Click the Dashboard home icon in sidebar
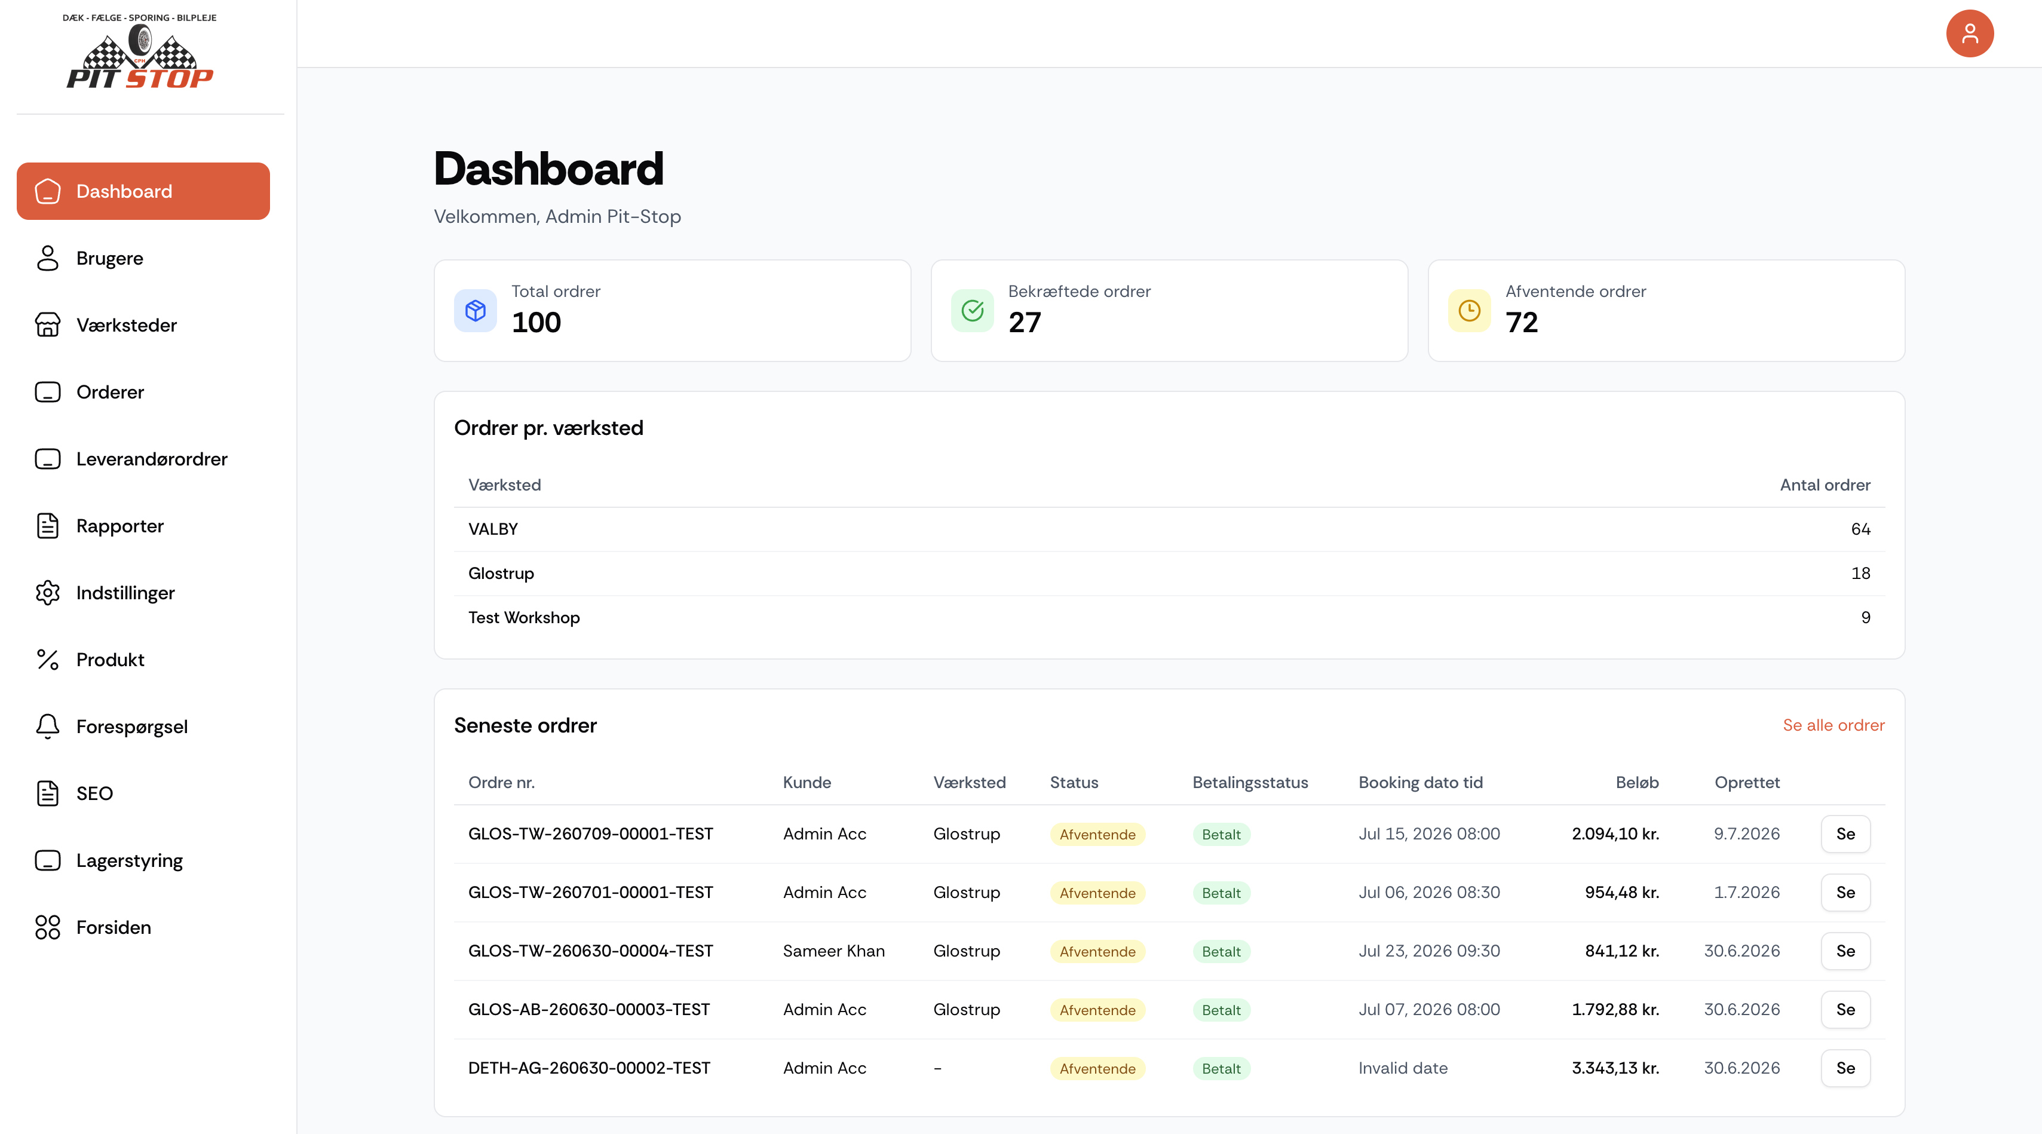Image resolution: width=2042 pixels, height=1134 pixels. 48,191
